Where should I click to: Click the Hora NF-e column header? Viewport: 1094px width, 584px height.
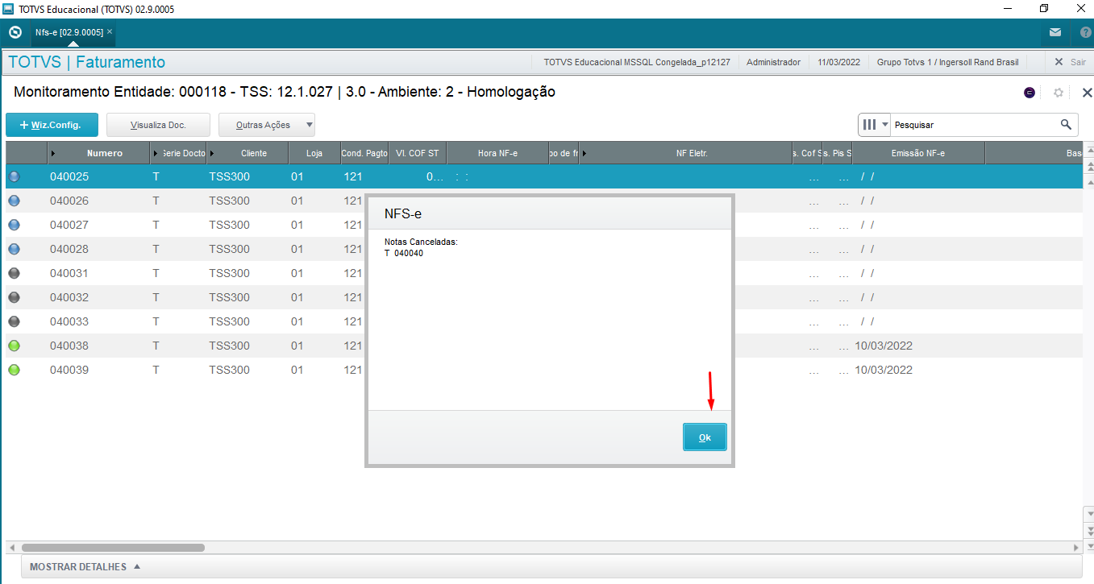pos(497,153)
